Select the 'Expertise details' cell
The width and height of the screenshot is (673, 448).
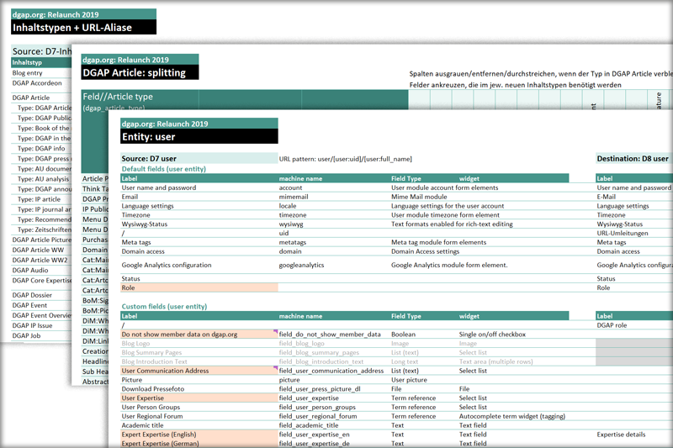pyautogui.click(x=621, y=435)
